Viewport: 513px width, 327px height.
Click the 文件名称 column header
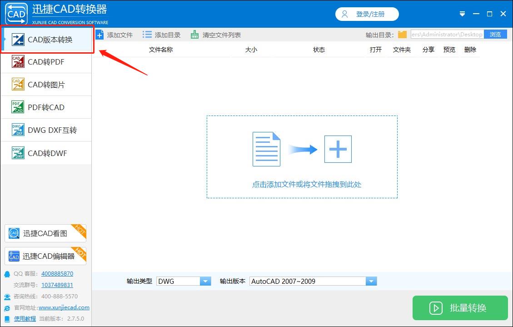[x=160, y=50]
